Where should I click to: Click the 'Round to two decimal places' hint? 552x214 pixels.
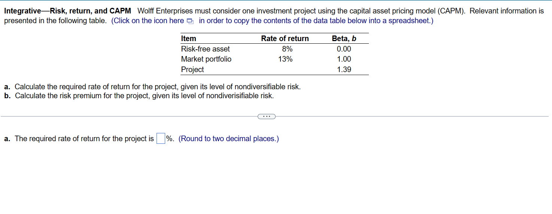pyautogui.click(x=228, y=139)
